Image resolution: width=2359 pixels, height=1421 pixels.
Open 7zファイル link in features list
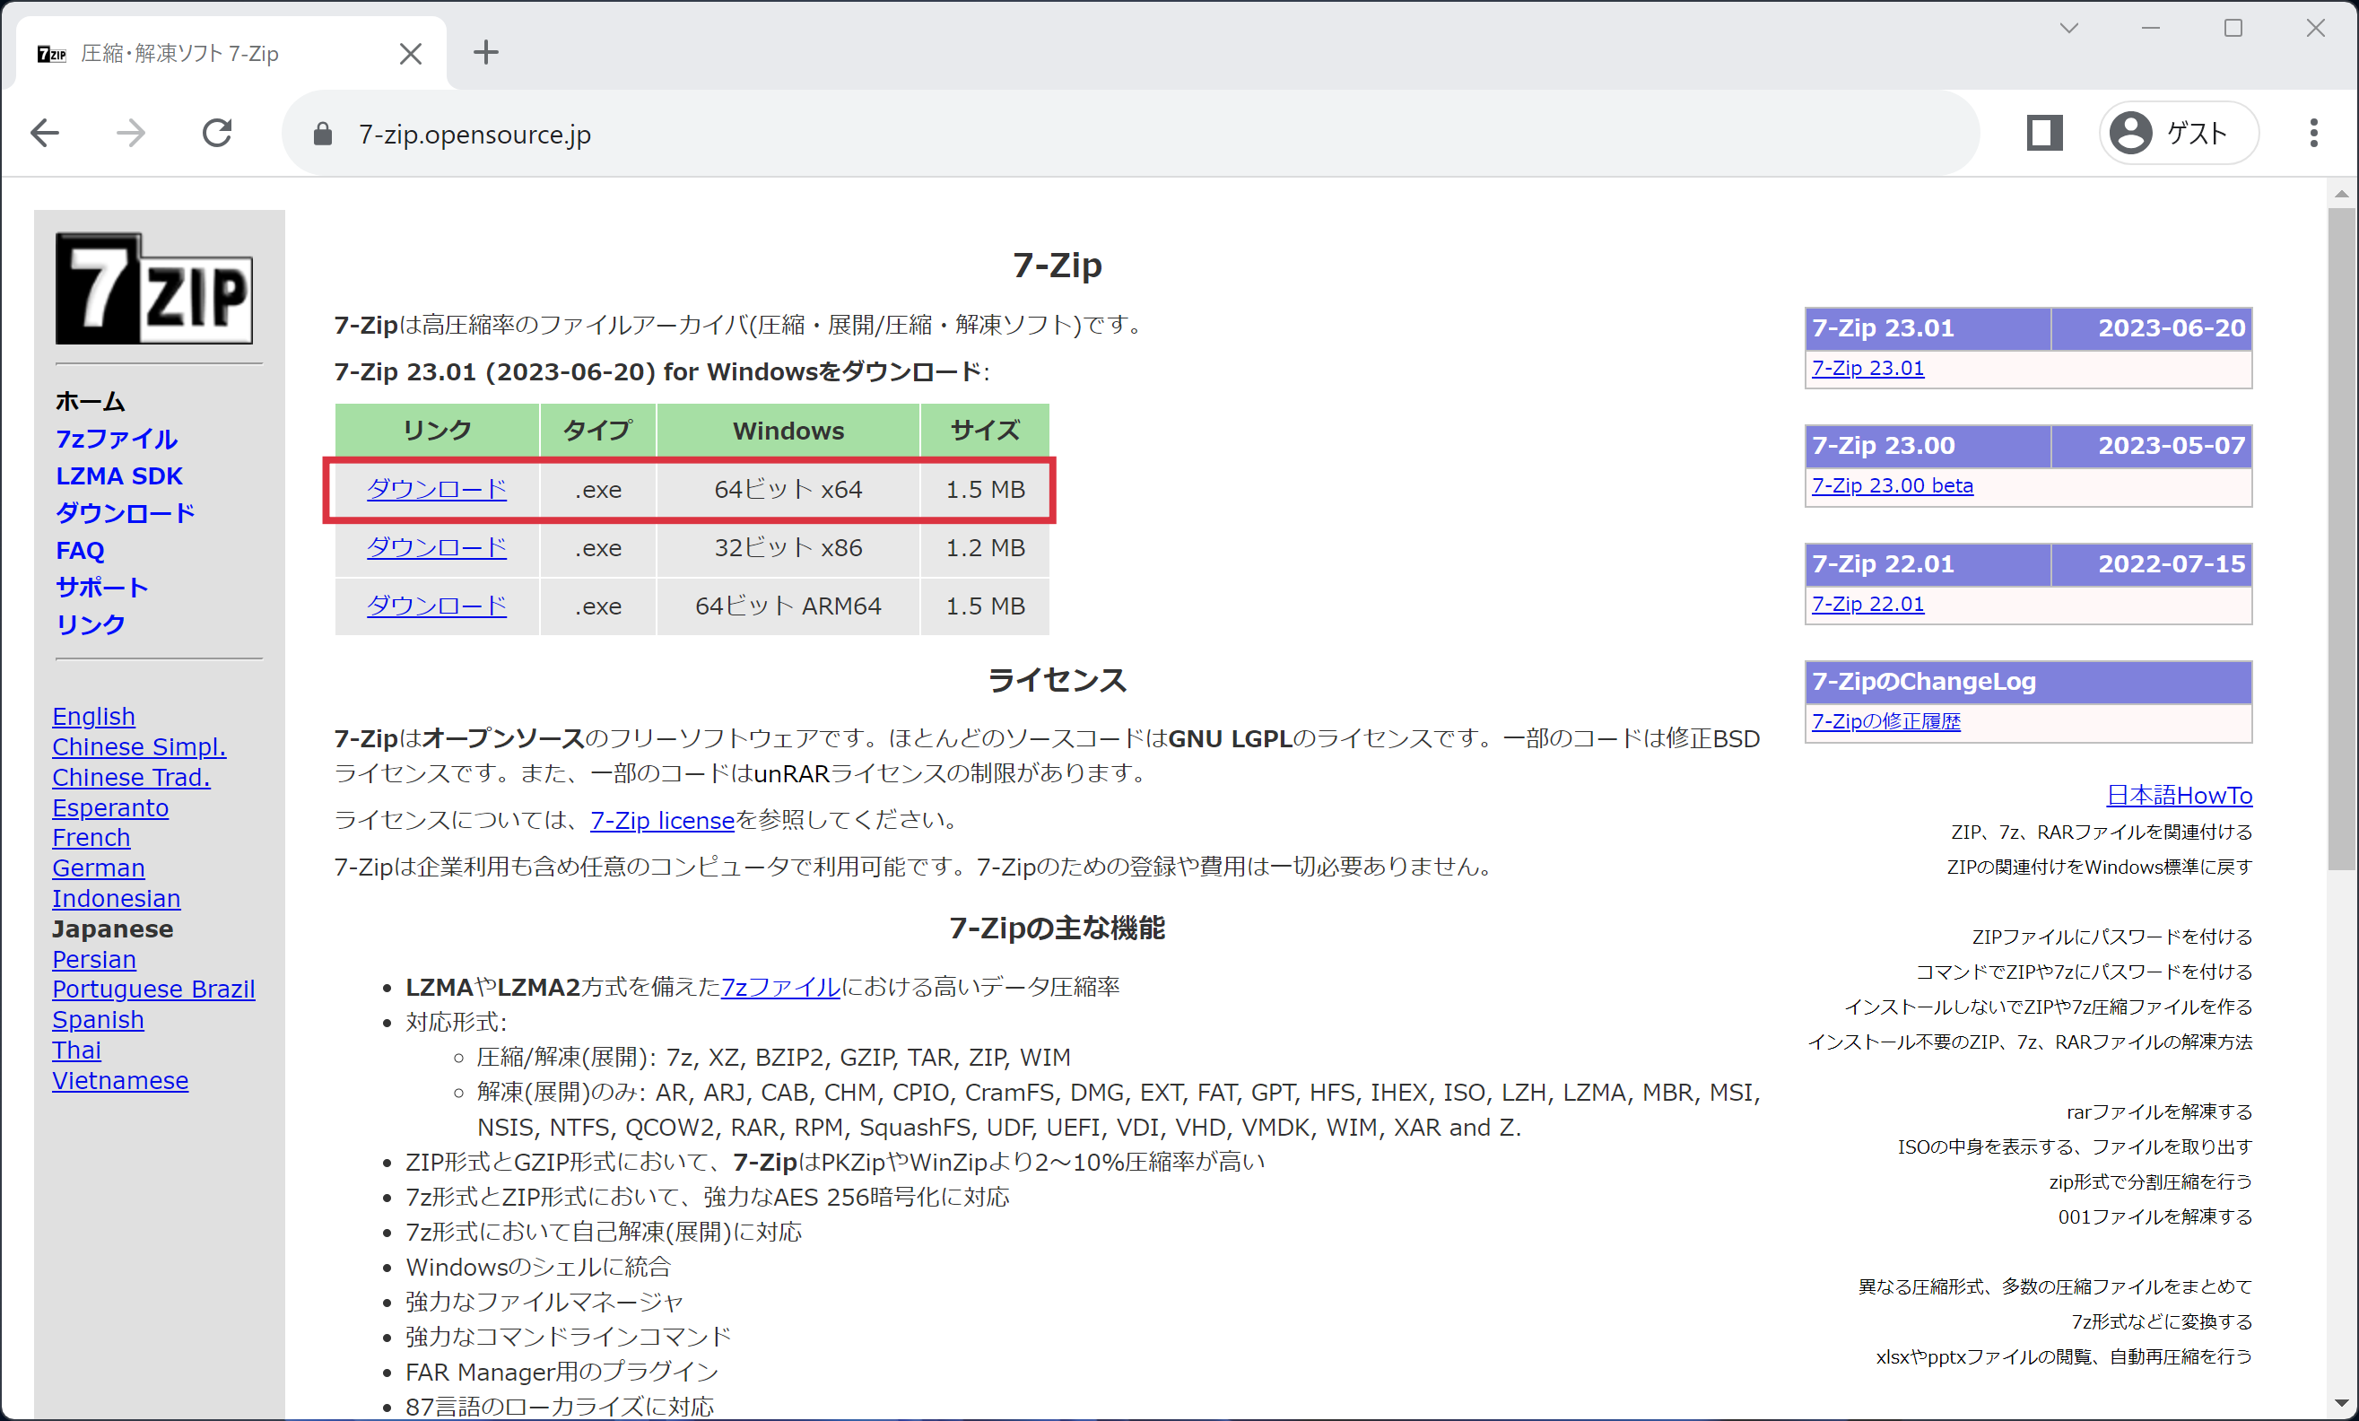tap(780, 987)
